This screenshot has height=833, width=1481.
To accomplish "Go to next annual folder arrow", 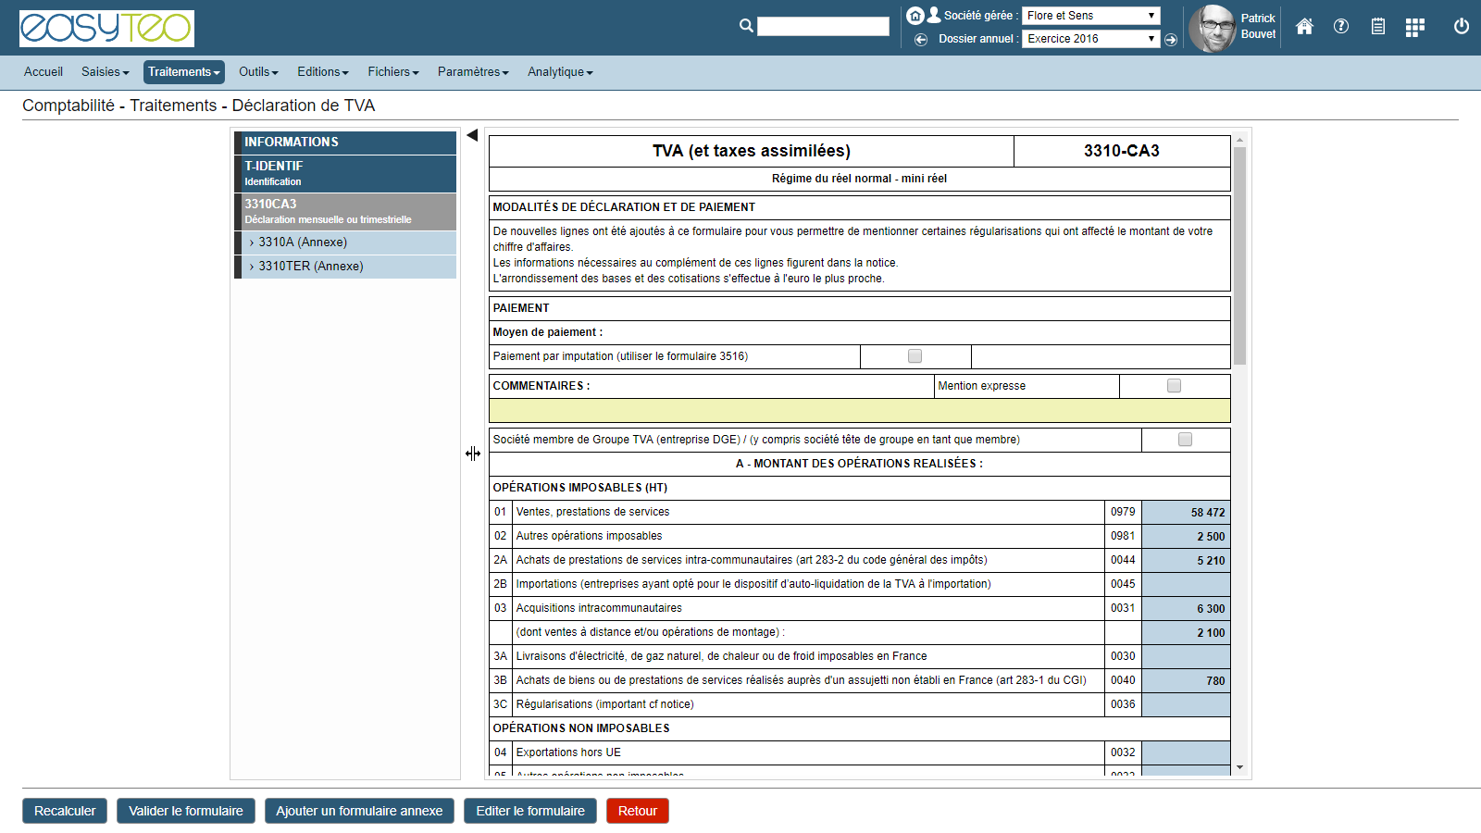I will 1171,40.
